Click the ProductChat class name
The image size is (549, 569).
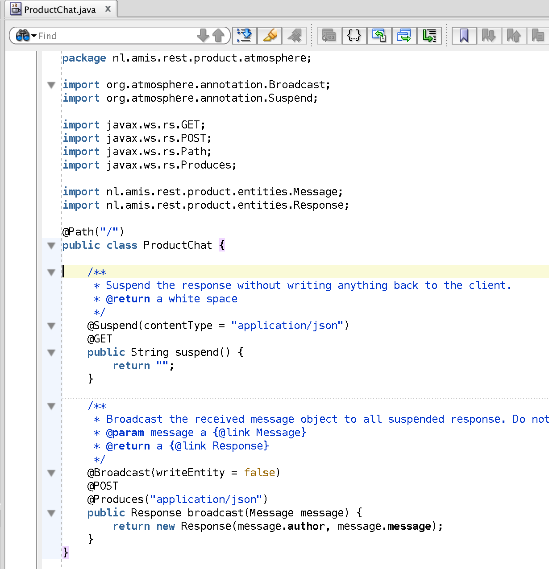[178, 245]
